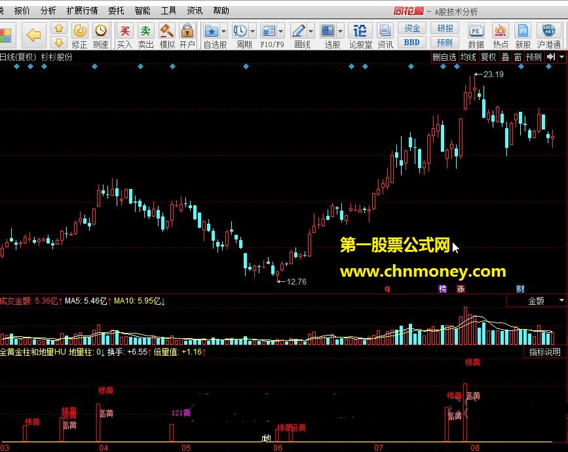Expand the 周期 period dropdown arrow
The width and height of the screenshot is (568, 452).
(x=252, y=31)
